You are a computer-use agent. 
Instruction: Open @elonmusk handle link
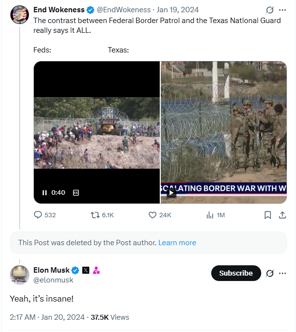53,280
